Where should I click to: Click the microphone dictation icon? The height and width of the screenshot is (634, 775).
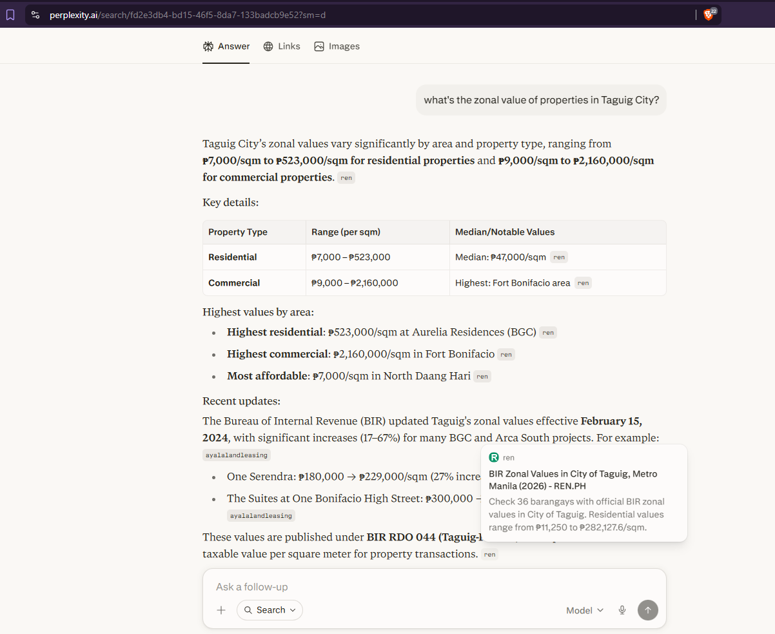[x=622, y=610]
